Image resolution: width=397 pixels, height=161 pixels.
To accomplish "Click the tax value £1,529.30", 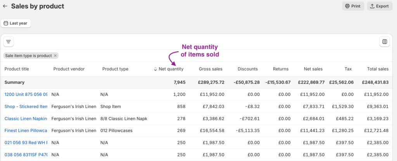I will click(343, 106).
